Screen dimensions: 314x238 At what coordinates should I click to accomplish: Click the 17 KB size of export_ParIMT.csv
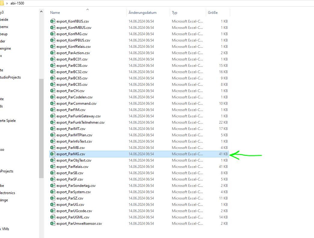point(223,128)
